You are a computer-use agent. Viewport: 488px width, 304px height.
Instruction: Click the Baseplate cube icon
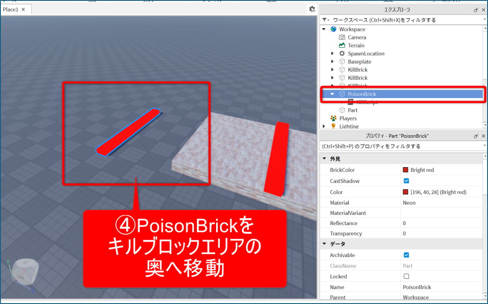[x=342, y=62]
